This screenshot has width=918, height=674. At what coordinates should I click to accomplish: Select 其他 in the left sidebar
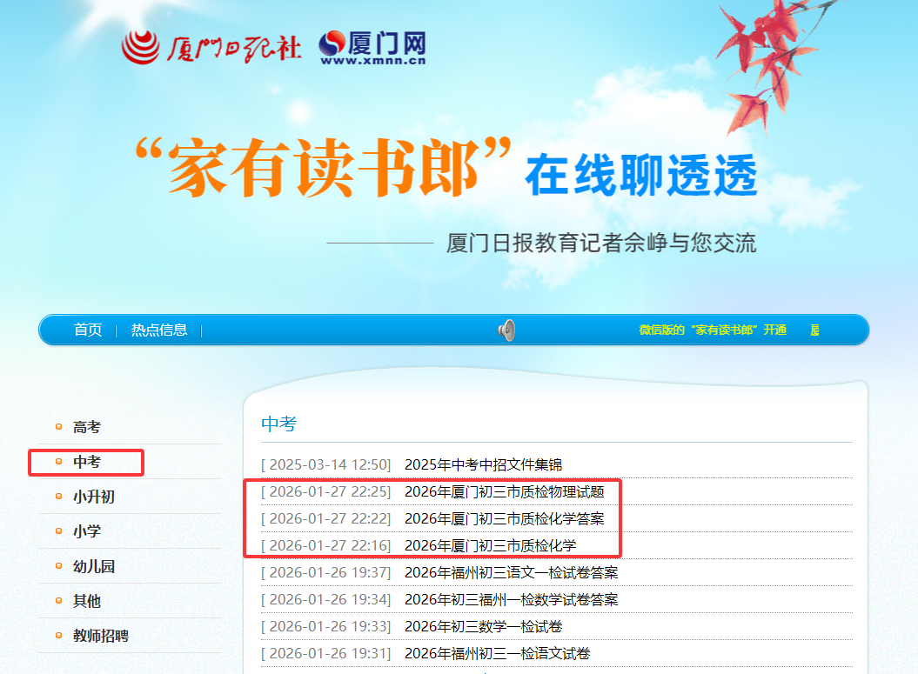point(87,601)
